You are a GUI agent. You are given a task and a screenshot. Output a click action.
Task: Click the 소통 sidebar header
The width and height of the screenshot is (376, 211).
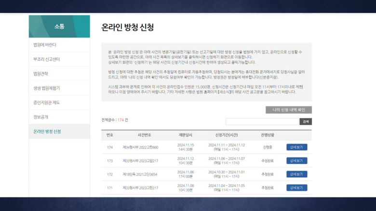click(59, 26)
